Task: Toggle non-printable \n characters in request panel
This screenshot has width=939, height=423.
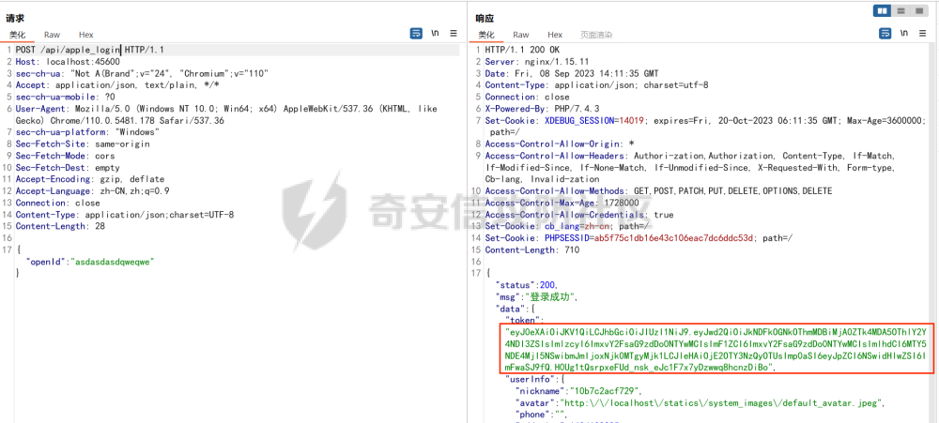Action: click(435, 33)
